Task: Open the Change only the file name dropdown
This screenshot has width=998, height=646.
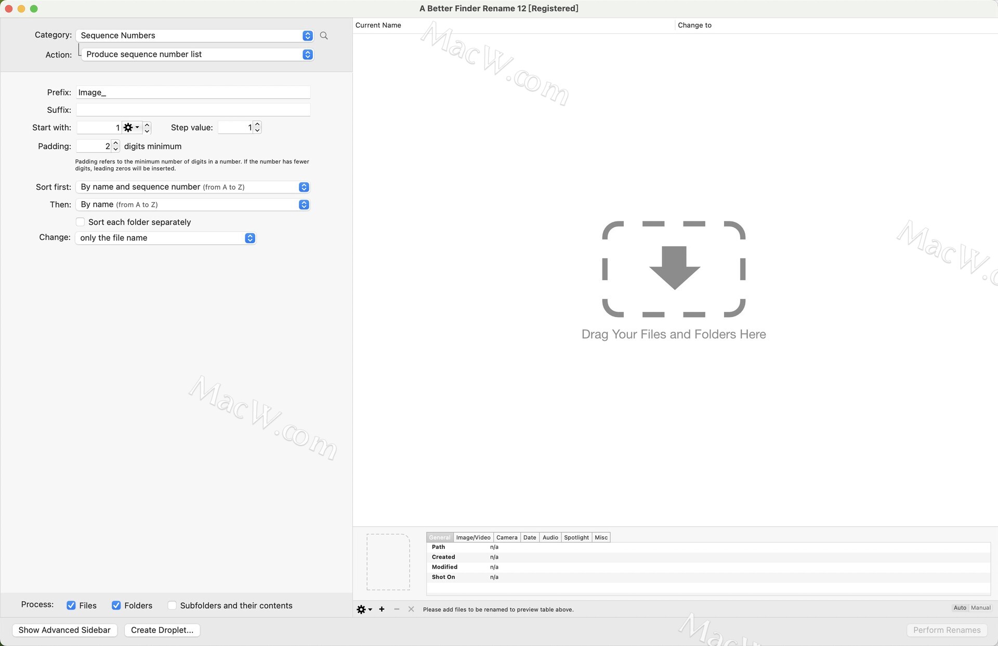Action: click(x=166, y=238)
